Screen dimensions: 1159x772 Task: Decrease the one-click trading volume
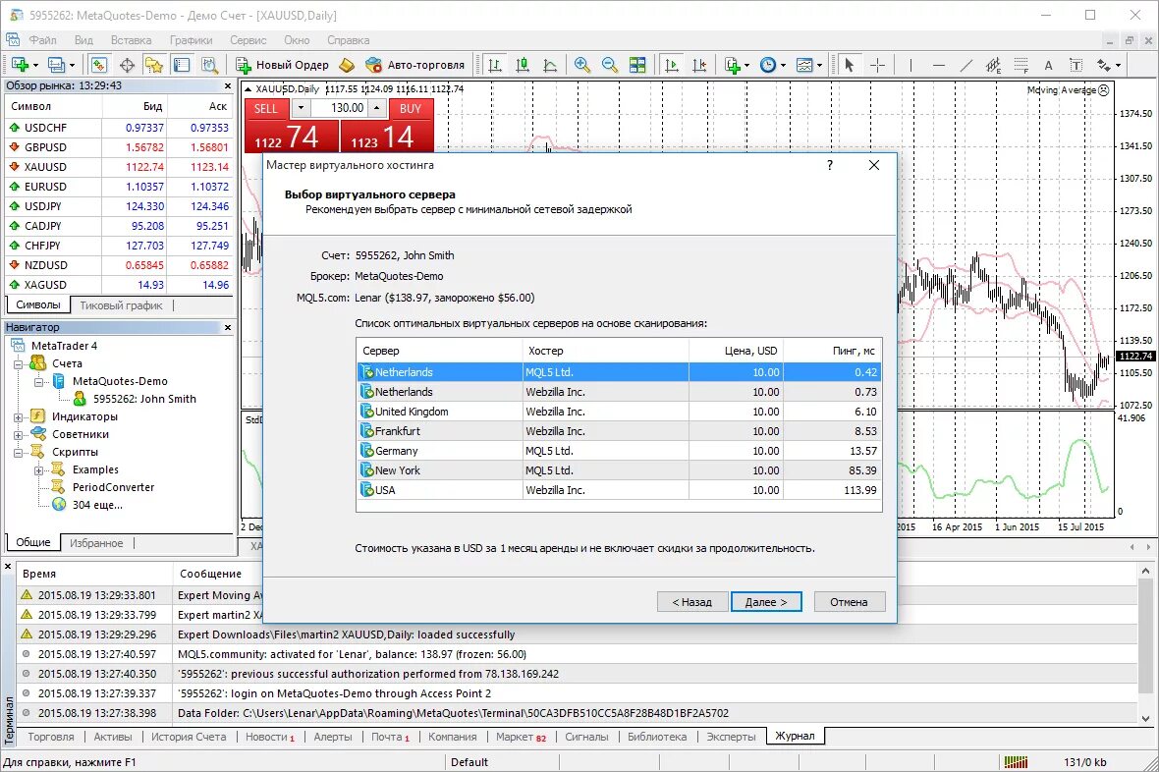coord(301,108)
